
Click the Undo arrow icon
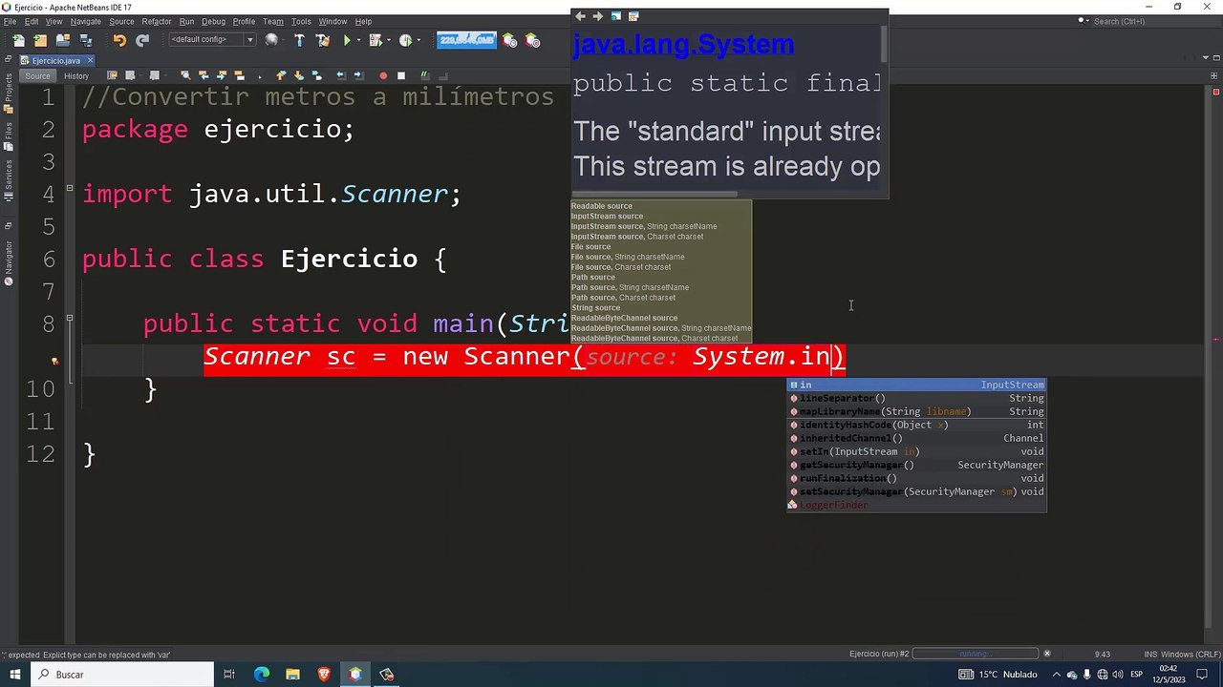(x=119, y=40)
